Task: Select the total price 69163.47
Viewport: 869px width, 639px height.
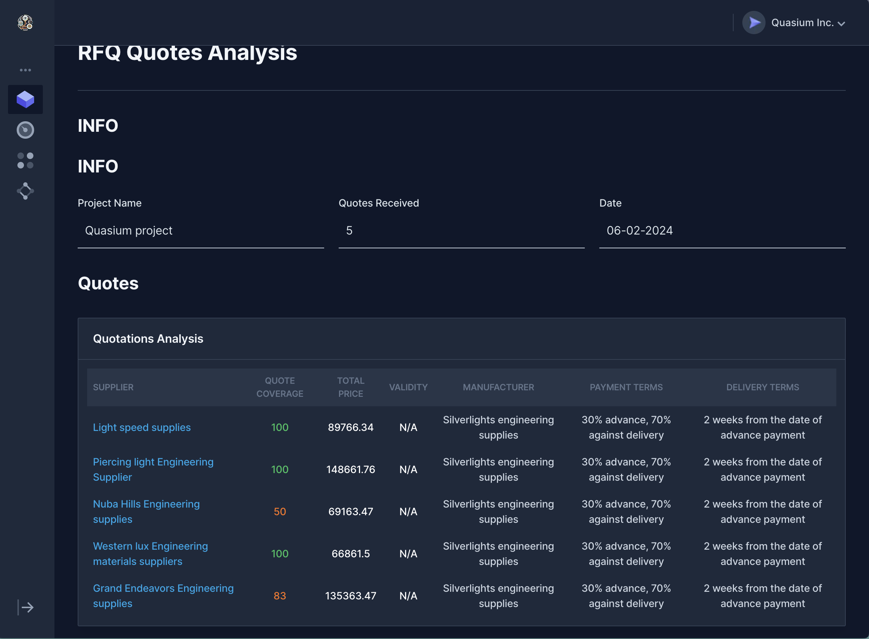Action: coord(351,512)
